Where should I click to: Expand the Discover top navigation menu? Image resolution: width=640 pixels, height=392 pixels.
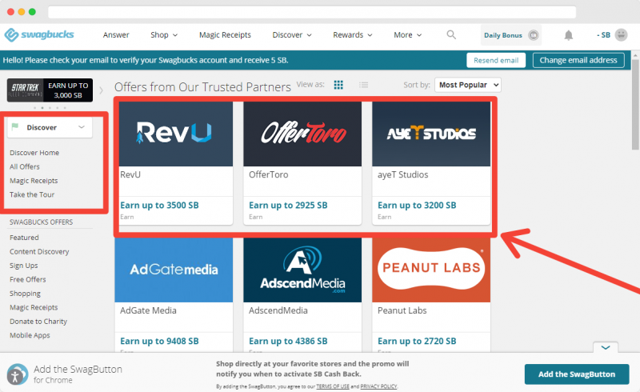pos(292,34)
